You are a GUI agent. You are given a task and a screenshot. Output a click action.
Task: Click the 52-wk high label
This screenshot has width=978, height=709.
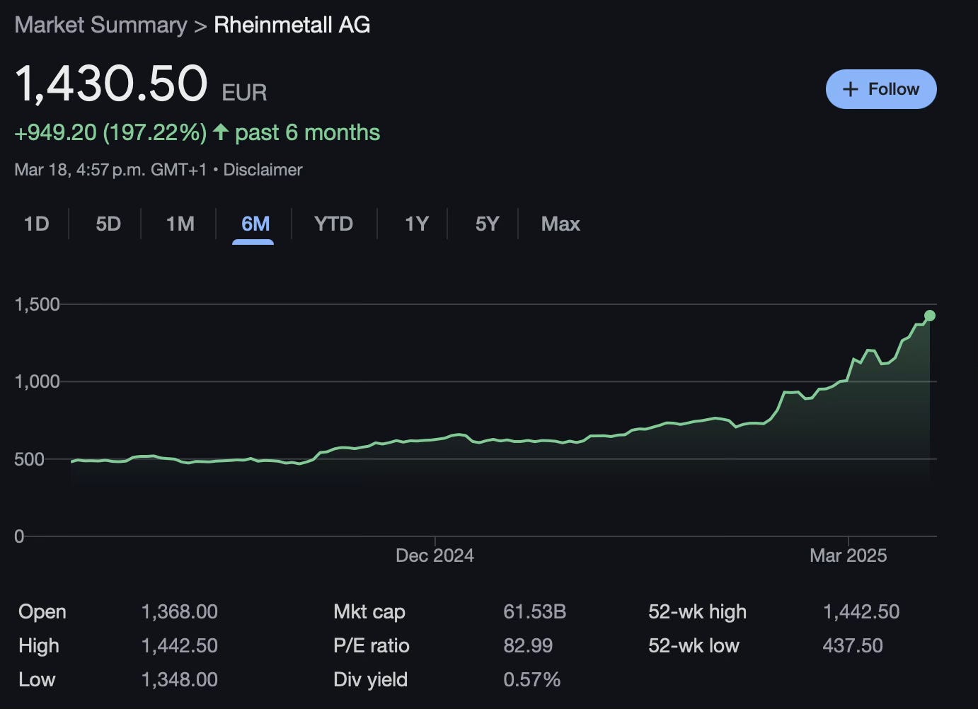(697, 612)
